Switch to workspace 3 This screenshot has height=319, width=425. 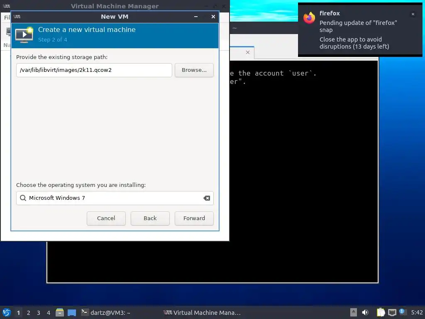(39, 313)
